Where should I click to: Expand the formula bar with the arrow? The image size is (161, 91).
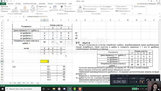[160, 17]
